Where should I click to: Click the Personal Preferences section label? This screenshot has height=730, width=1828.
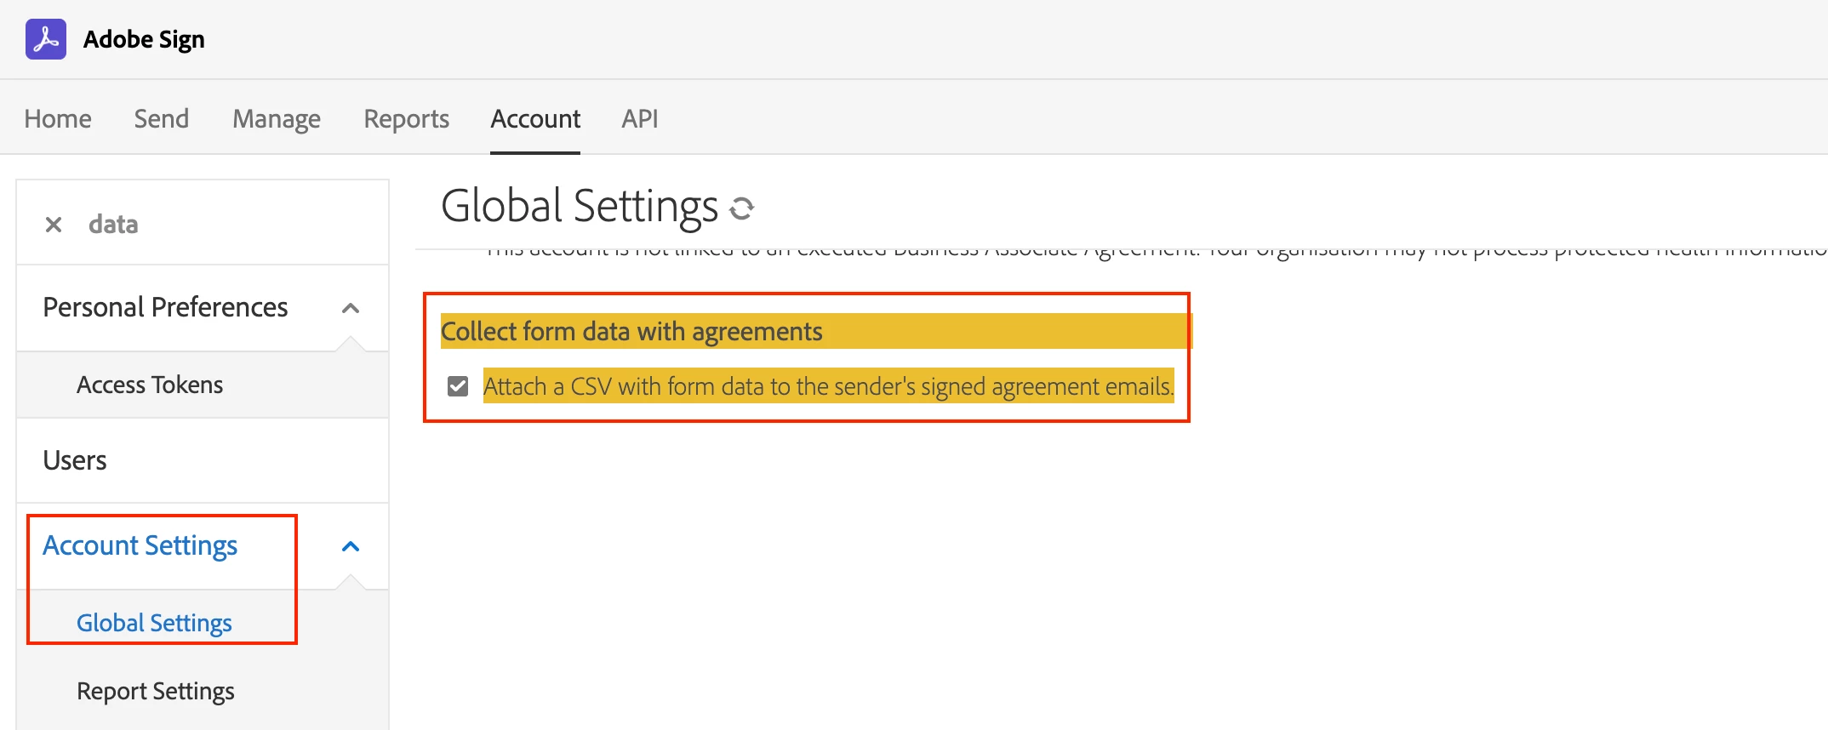click(x=165, y=307)
